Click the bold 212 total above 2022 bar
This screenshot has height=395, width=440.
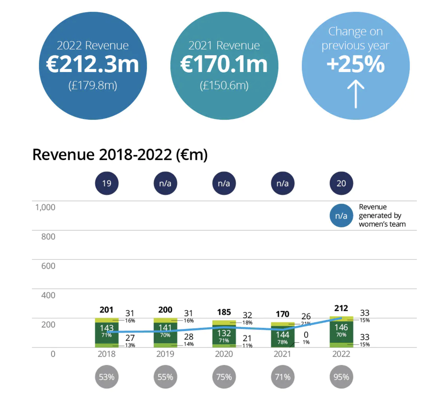coord(341,308)
